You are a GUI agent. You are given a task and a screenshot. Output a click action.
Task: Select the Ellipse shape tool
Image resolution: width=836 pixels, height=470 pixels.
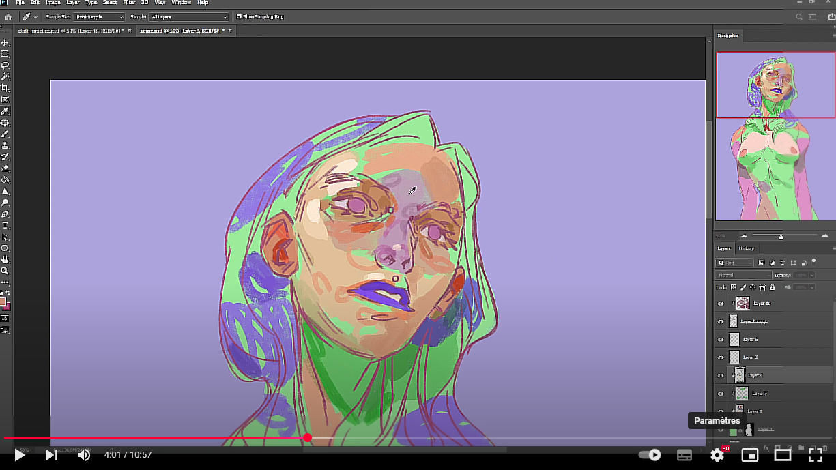coord(5,248)
